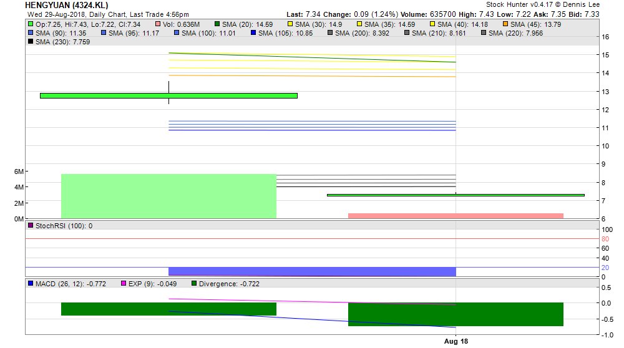The image size is (624, 348).
Task: Click the EXP (9): -0.049 label
Action: point(152,284)
